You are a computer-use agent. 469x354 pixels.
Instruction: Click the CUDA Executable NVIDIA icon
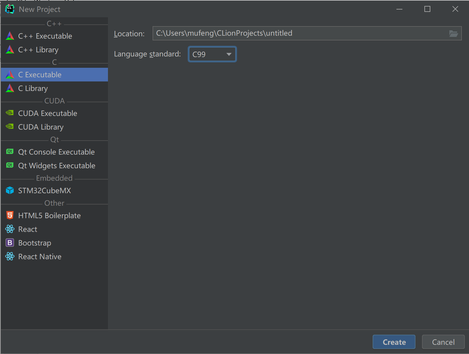pos(10,113)
